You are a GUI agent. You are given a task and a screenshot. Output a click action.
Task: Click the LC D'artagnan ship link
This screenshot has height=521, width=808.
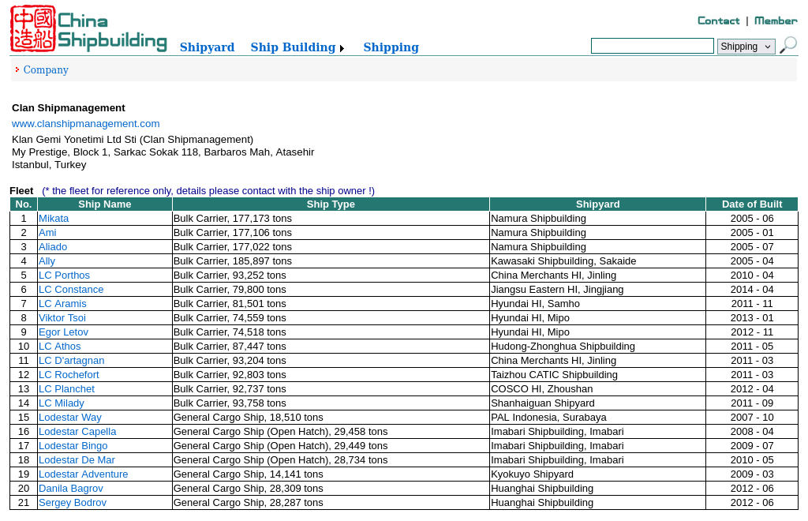pos(71,361)
